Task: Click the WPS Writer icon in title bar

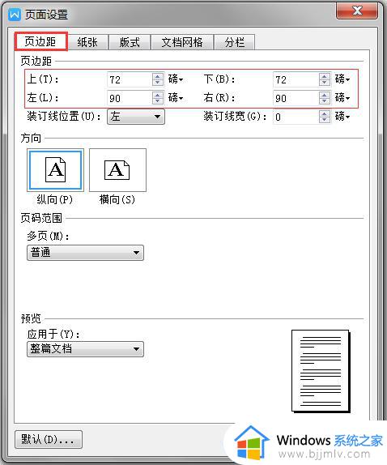Action: [x=15, y=15]
